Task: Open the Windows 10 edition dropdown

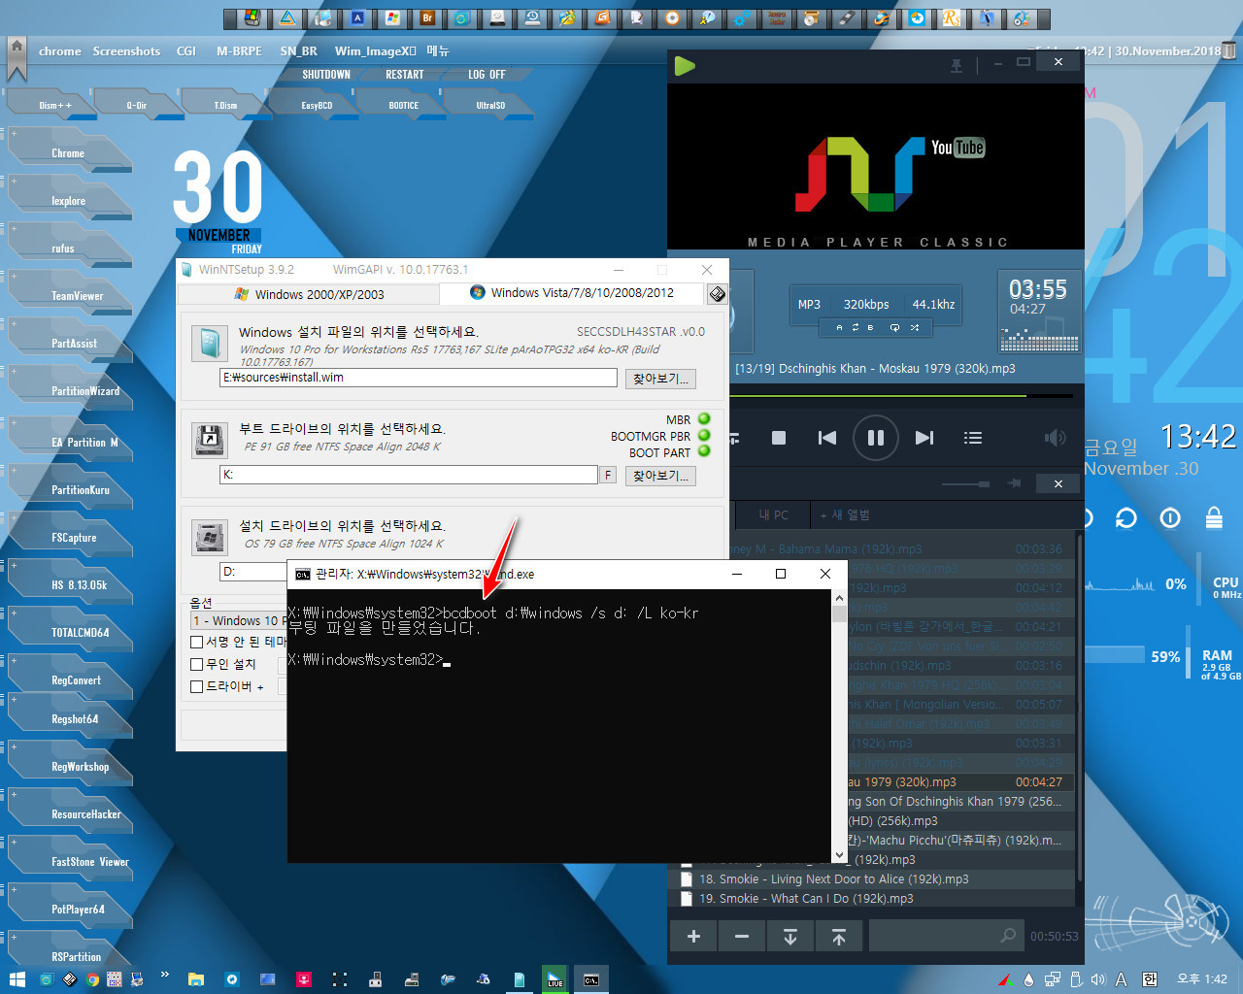Action: (x=239, y=620)
